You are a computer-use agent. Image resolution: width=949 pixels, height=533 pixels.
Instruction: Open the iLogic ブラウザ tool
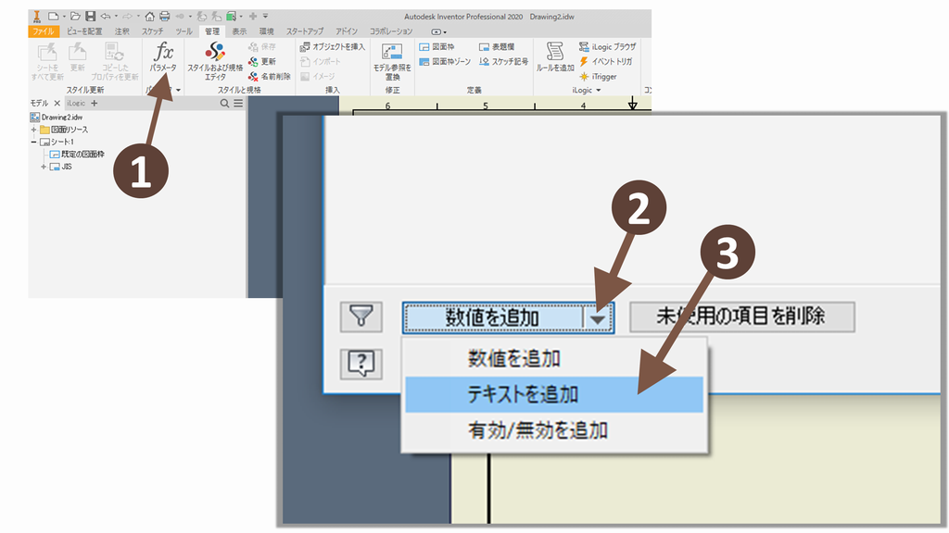click(608, 46)
